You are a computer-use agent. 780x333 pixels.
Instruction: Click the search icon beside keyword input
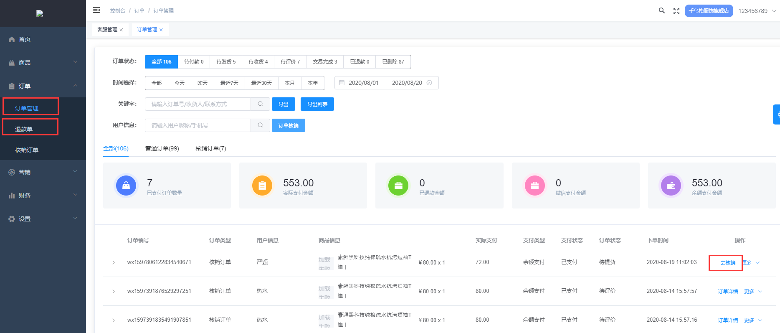260,104
